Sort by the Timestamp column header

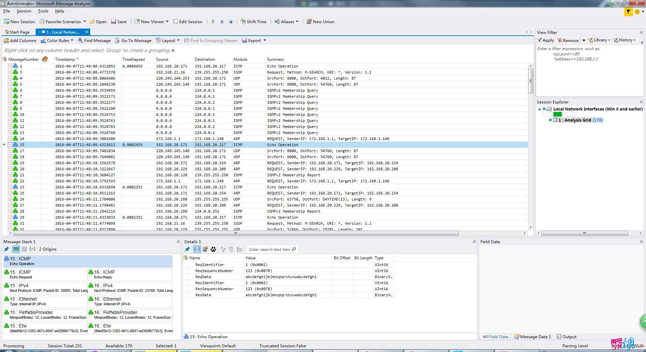click(x=87, y=59)
